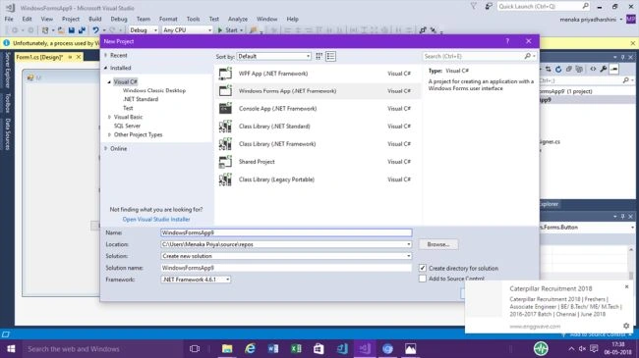Expand the Online templates node
Viewport: 639px width, 358px height.
105,148
